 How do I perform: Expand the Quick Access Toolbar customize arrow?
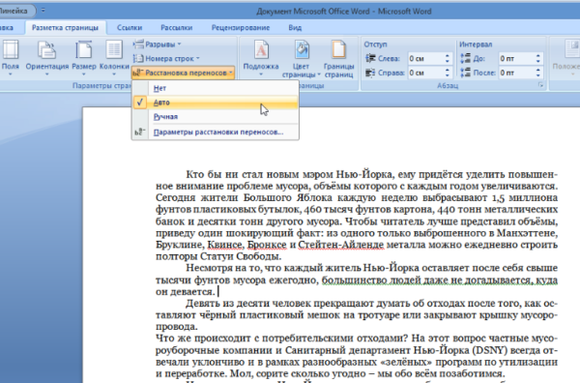tap(43, 11)
